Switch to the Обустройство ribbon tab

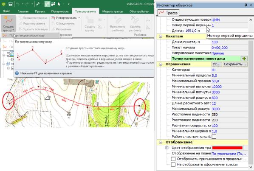(139, 11)
